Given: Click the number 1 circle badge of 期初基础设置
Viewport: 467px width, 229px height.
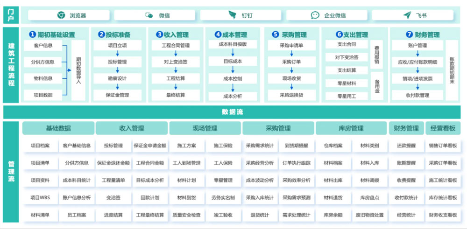Looking at the screenshot, I should click(32, 35).
